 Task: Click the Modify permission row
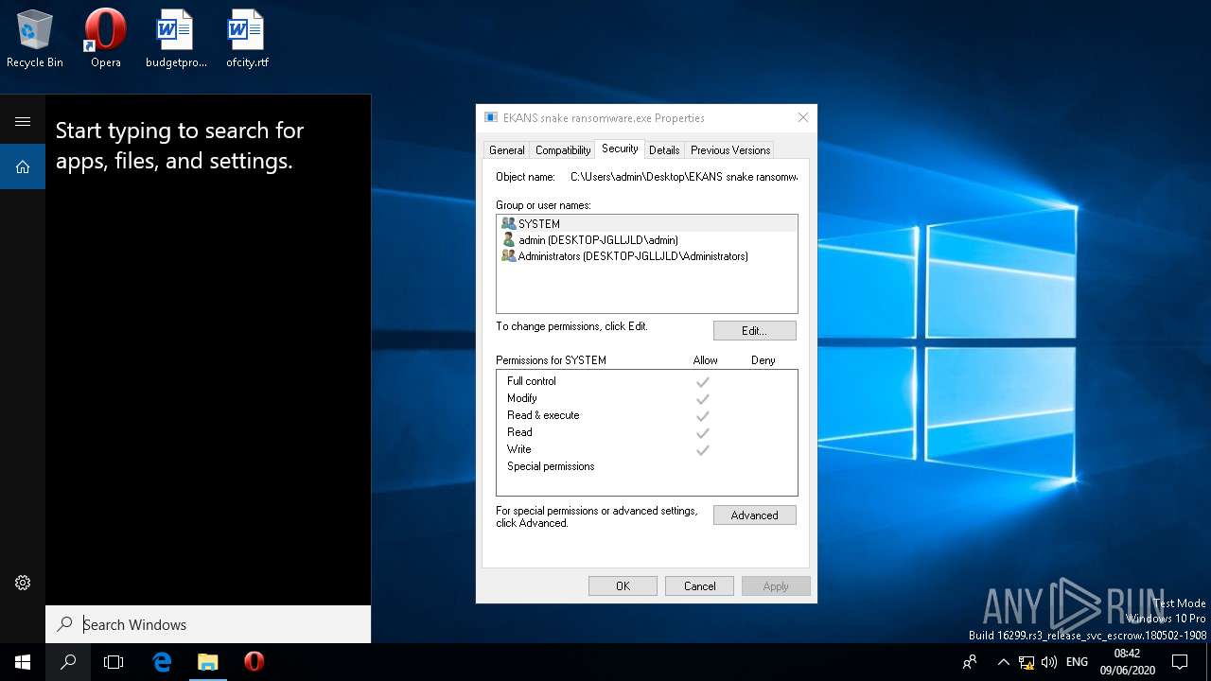click(x=647, y=398)
